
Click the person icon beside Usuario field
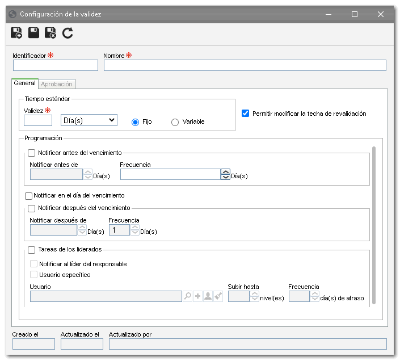[x=208, y=296]
